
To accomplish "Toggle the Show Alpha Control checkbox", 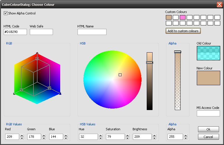I will [5, 13].
